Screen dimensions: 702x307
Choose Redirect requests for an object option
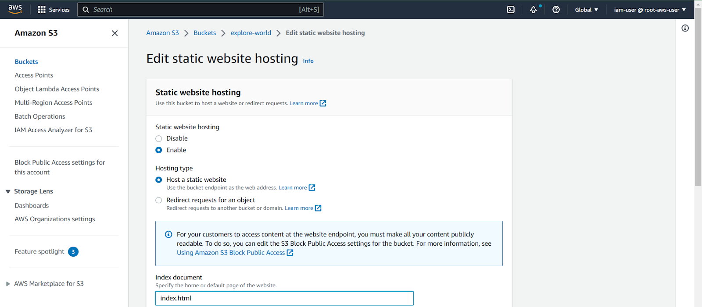tap(159, 200)
